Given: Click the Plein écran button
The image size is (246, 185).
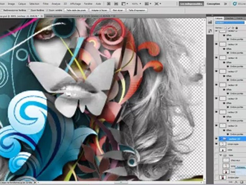Looking at the screenshot, I should point(118,10).
